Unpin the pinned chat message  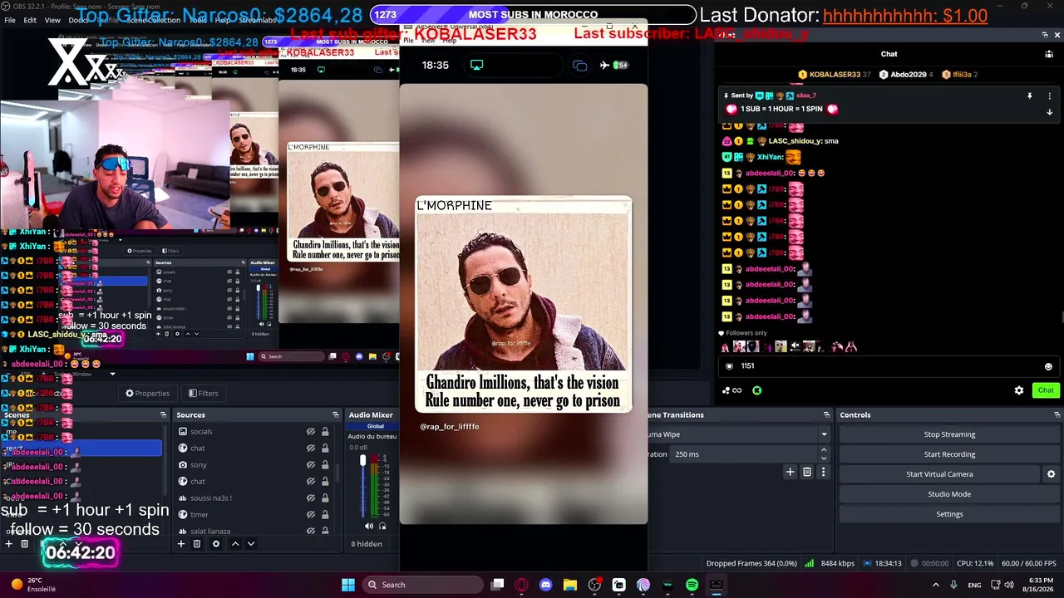1029,96
